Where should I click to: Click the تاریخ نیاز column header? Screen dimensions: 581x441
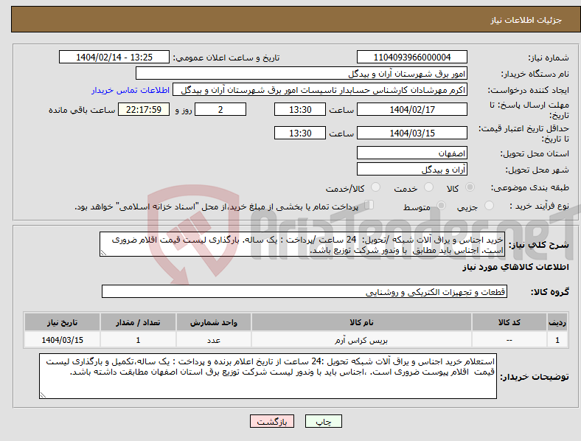[x=62, y=322]
